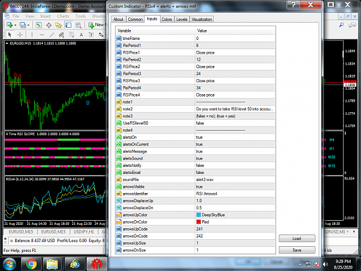This screenshot has height=271, width=361.
Task: Expand New Chart dropdown arrow
Action: coord(15,25)
